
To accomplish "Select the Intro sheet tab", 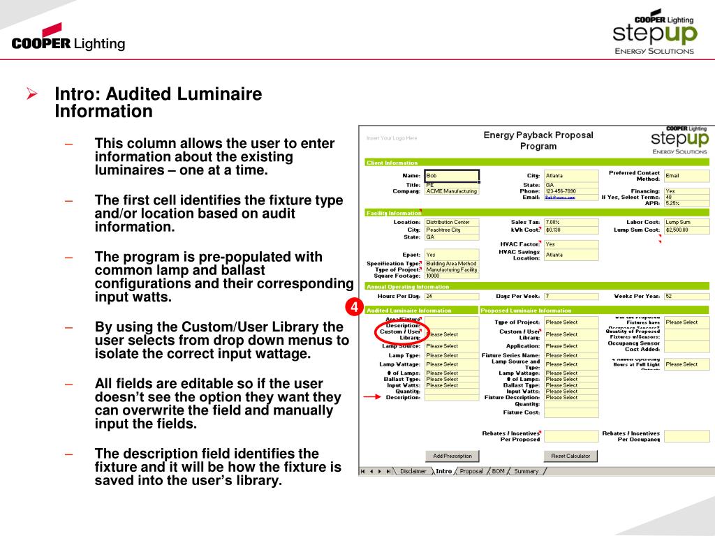I will [443, 471].
